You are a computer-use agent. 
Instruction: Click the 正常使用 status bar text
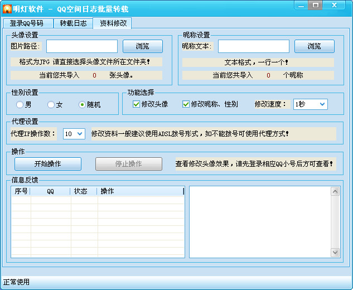pos(16,282)
